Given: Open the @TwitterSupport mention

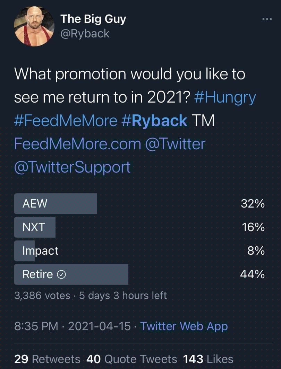Looking at the screenshot, I should 72,167.
